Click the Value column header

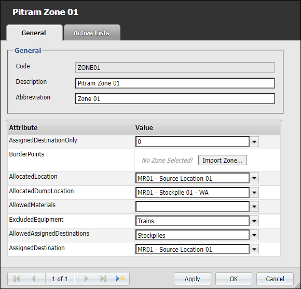pos(207,127)
